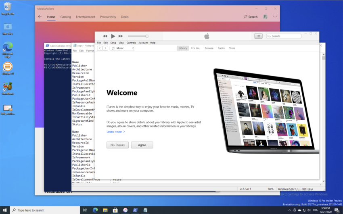
Task: Open Gaming tab in Microsoft Store
Action: coord(66,17)
